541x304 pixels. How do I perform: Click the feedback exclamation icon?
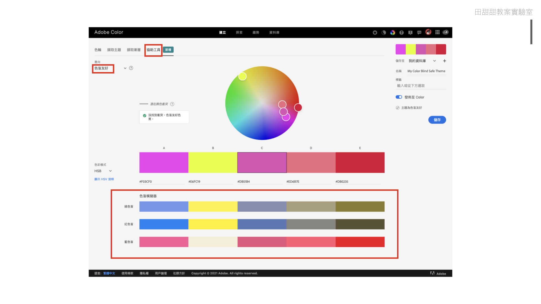point(410,33)
